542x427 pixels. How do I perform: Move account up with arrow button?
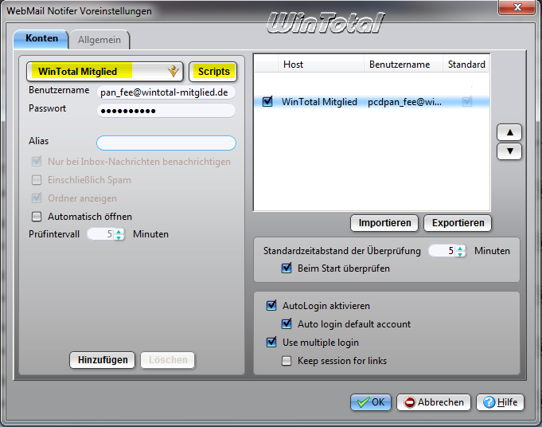(x=509, y=132)
